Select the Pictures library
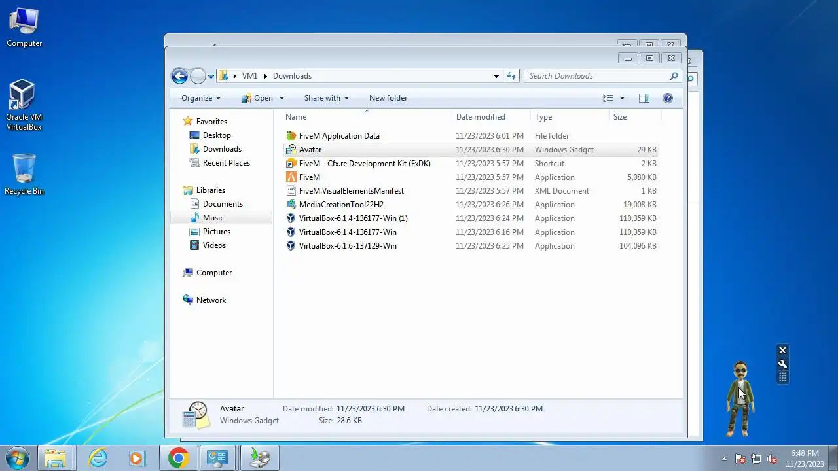The width and height of the screenshot is (838, 471). tap(216, 232)
